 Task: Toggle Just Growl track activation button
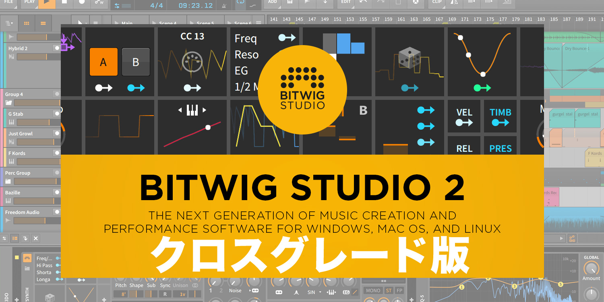[x=57, y=133]
